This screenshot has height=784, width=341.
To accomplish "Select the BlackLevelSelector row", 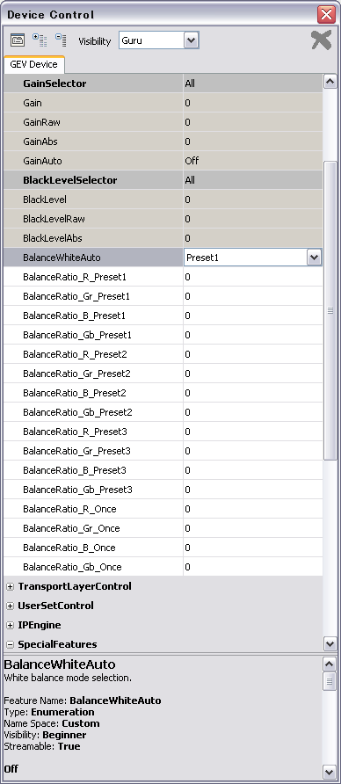I will pyautogui.click(x=163, y=180).
